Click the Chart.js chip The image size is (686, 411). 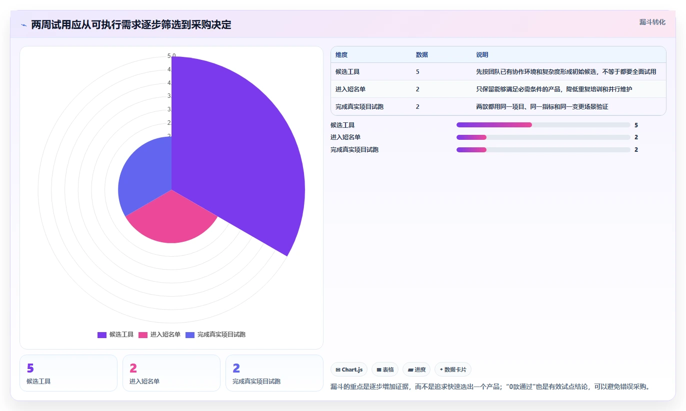[x=349, y=370]
